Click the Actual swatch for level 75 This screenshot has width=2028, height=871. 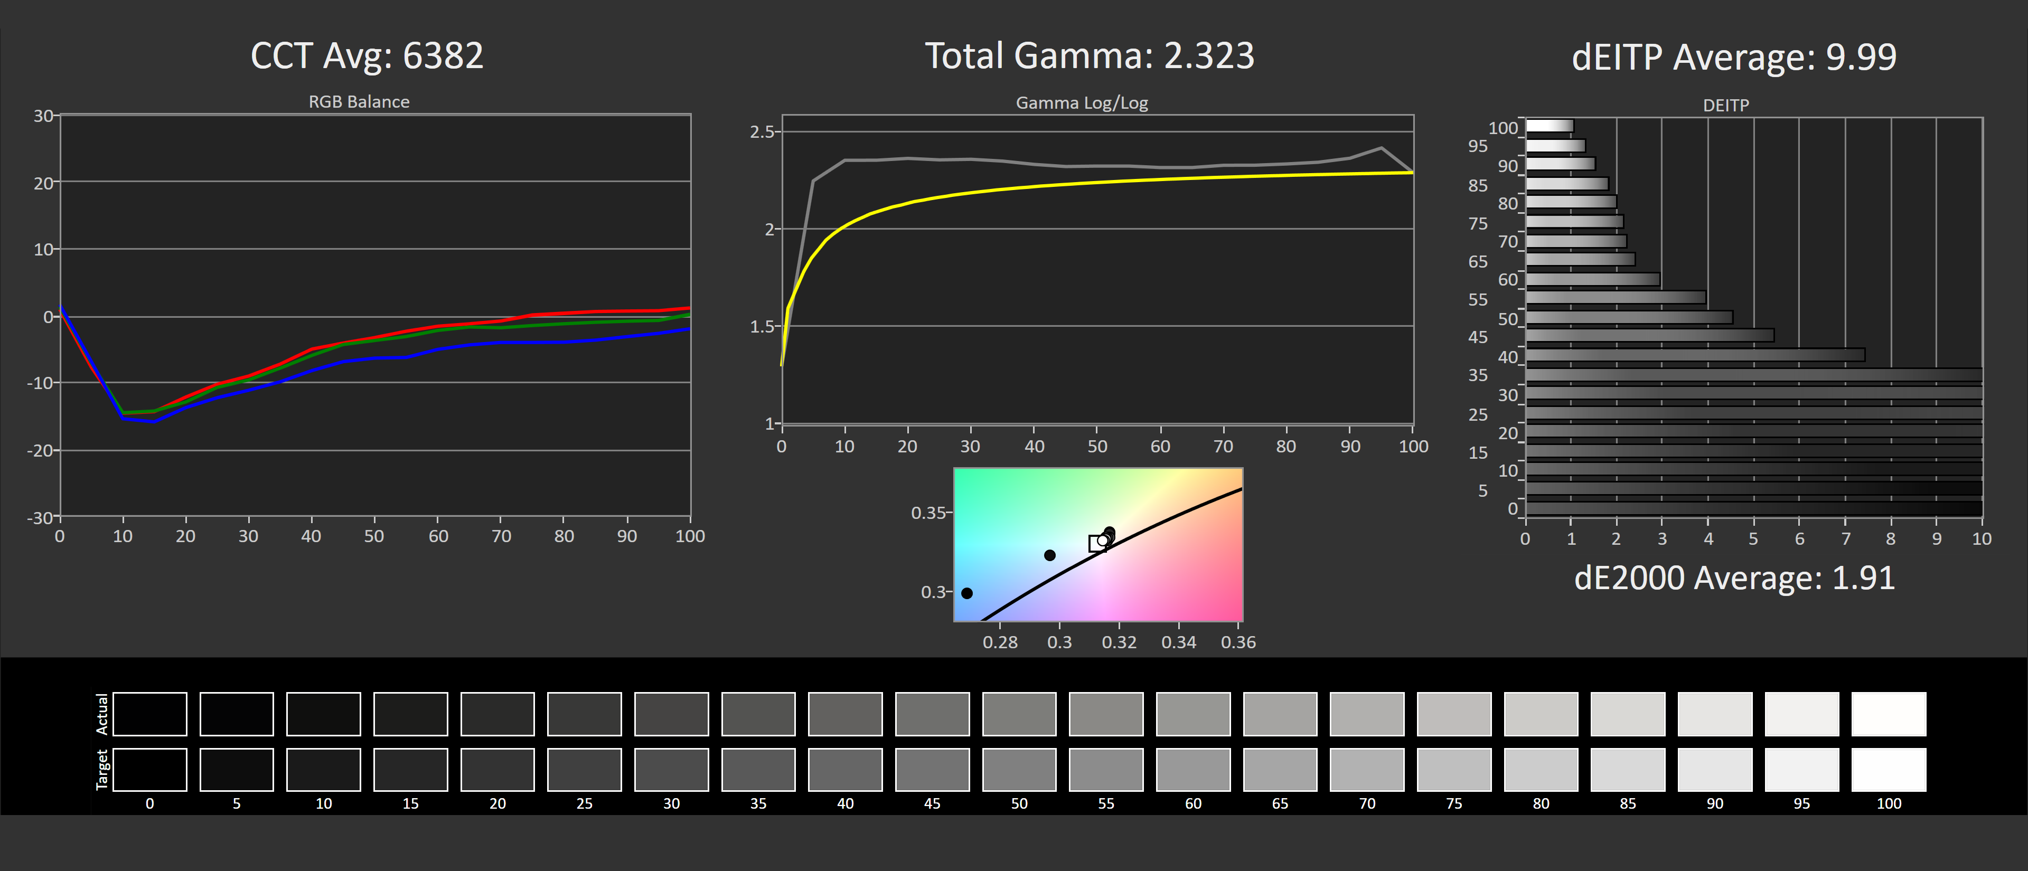pyautogui.click(x=1453, y=714)
